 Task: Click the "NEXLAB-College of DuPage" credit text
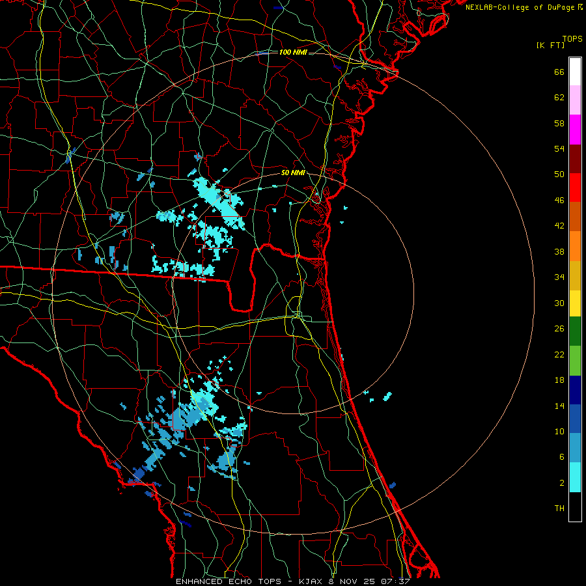[x=520, y=7]
